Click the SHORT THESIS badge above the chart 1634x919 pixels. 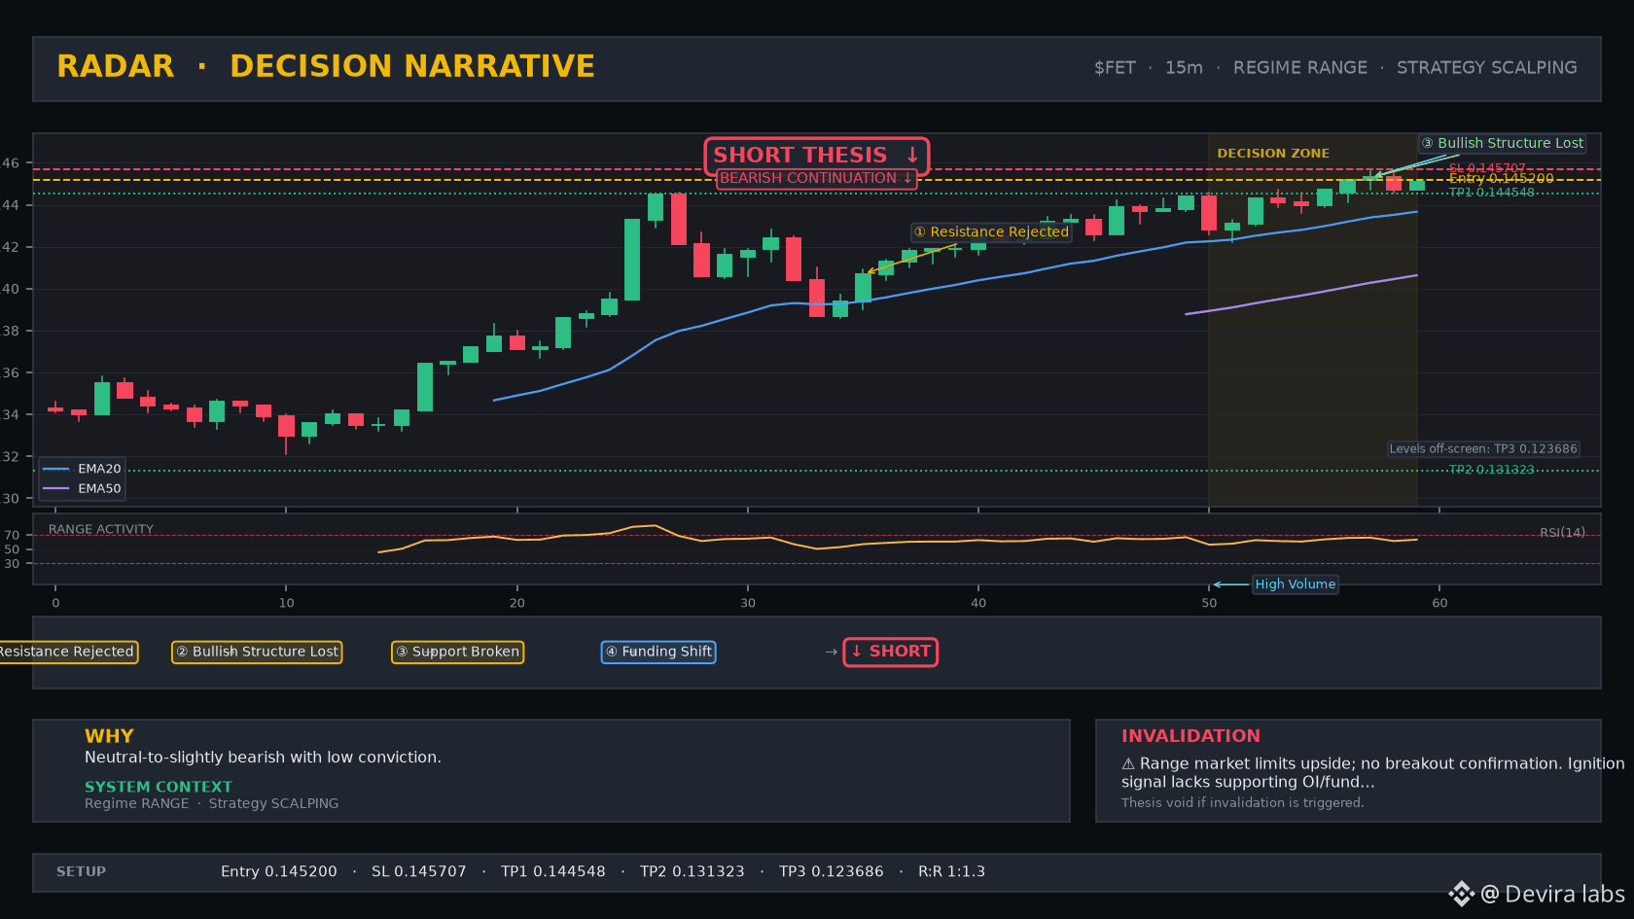[x=816, y=156]
